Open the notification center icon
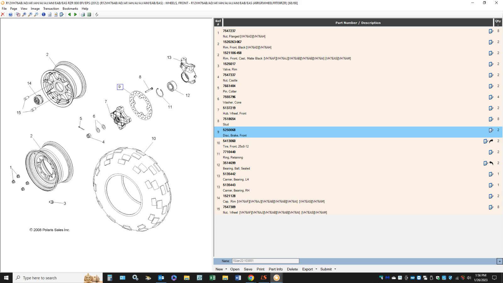Viewport: 503px width, 283px height. 494,278
